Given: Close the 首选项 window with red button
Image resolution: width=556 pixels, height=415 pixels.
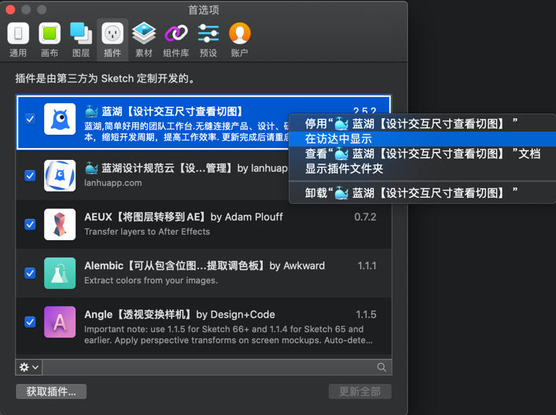Looking at the screenshot, I should click(x=11, y=9).
